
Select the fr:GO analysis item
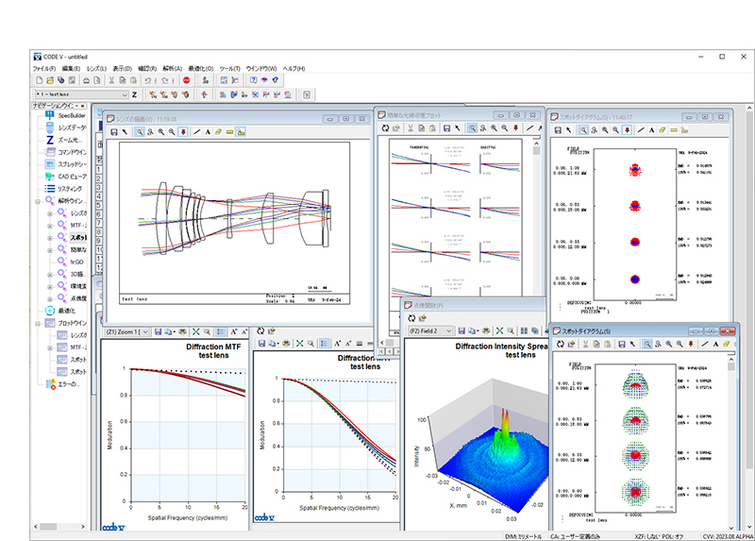pyautogui.click(x=71, y=262)
